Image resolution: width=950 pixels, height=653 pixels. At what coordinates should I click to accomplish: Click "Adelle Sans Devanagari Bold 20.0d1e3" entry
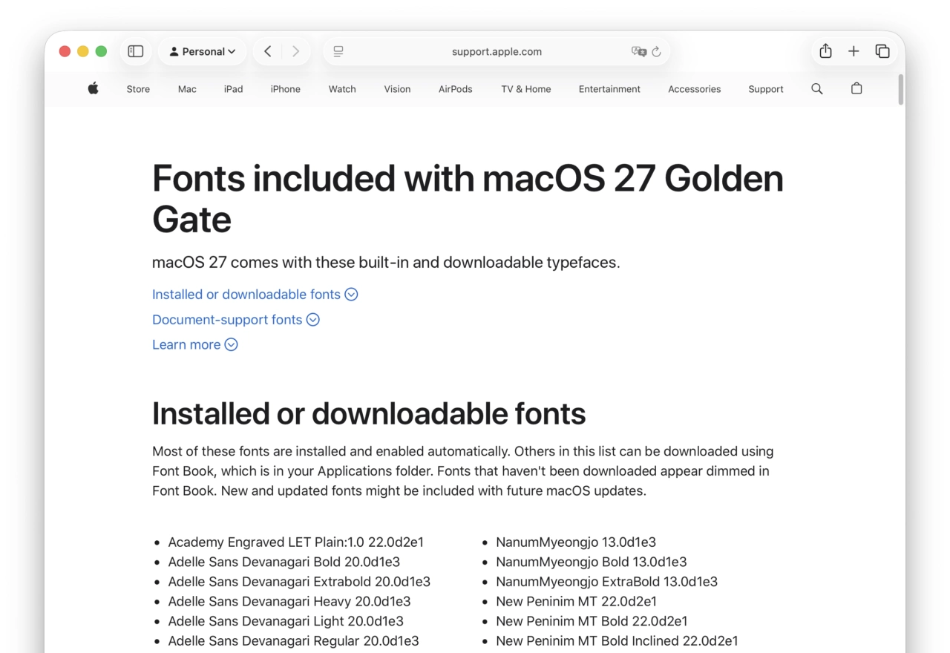click(284, 562)
